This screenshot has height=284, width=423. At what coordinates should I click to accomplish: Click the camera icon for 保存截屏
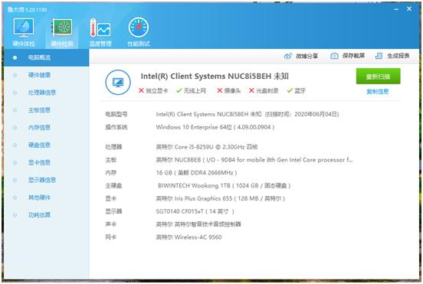pos(334,56)
